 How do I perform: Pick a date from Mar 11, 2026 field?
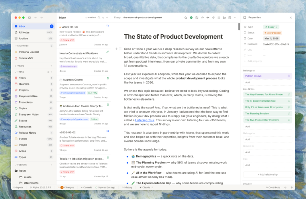(271, 38)
